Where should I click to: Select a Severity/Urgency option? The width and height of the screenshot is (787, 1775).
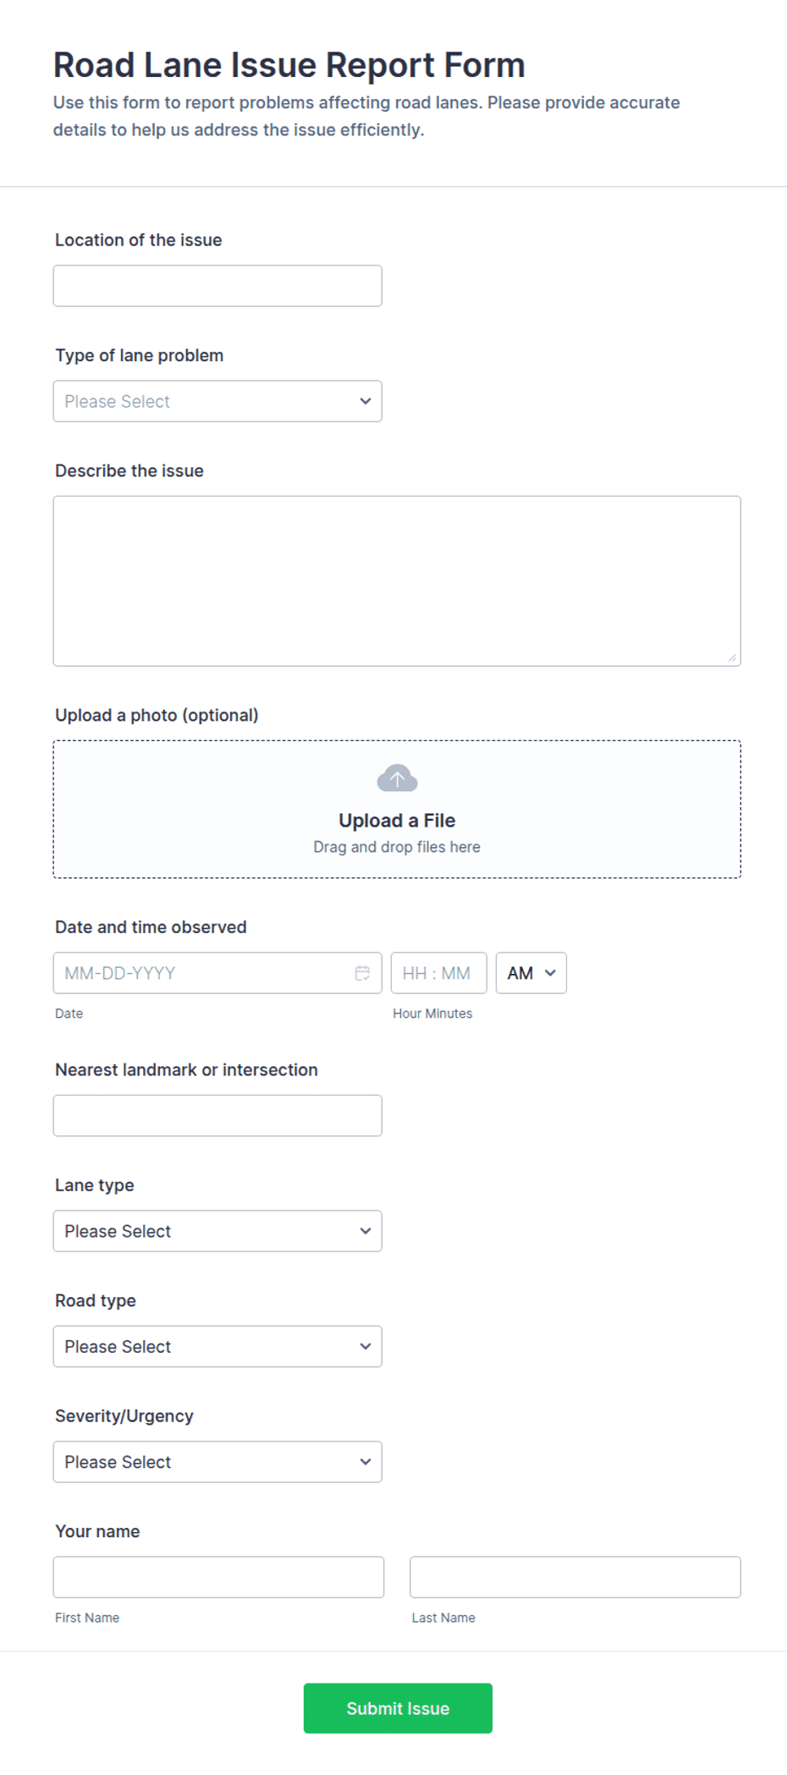point(217,1462)
